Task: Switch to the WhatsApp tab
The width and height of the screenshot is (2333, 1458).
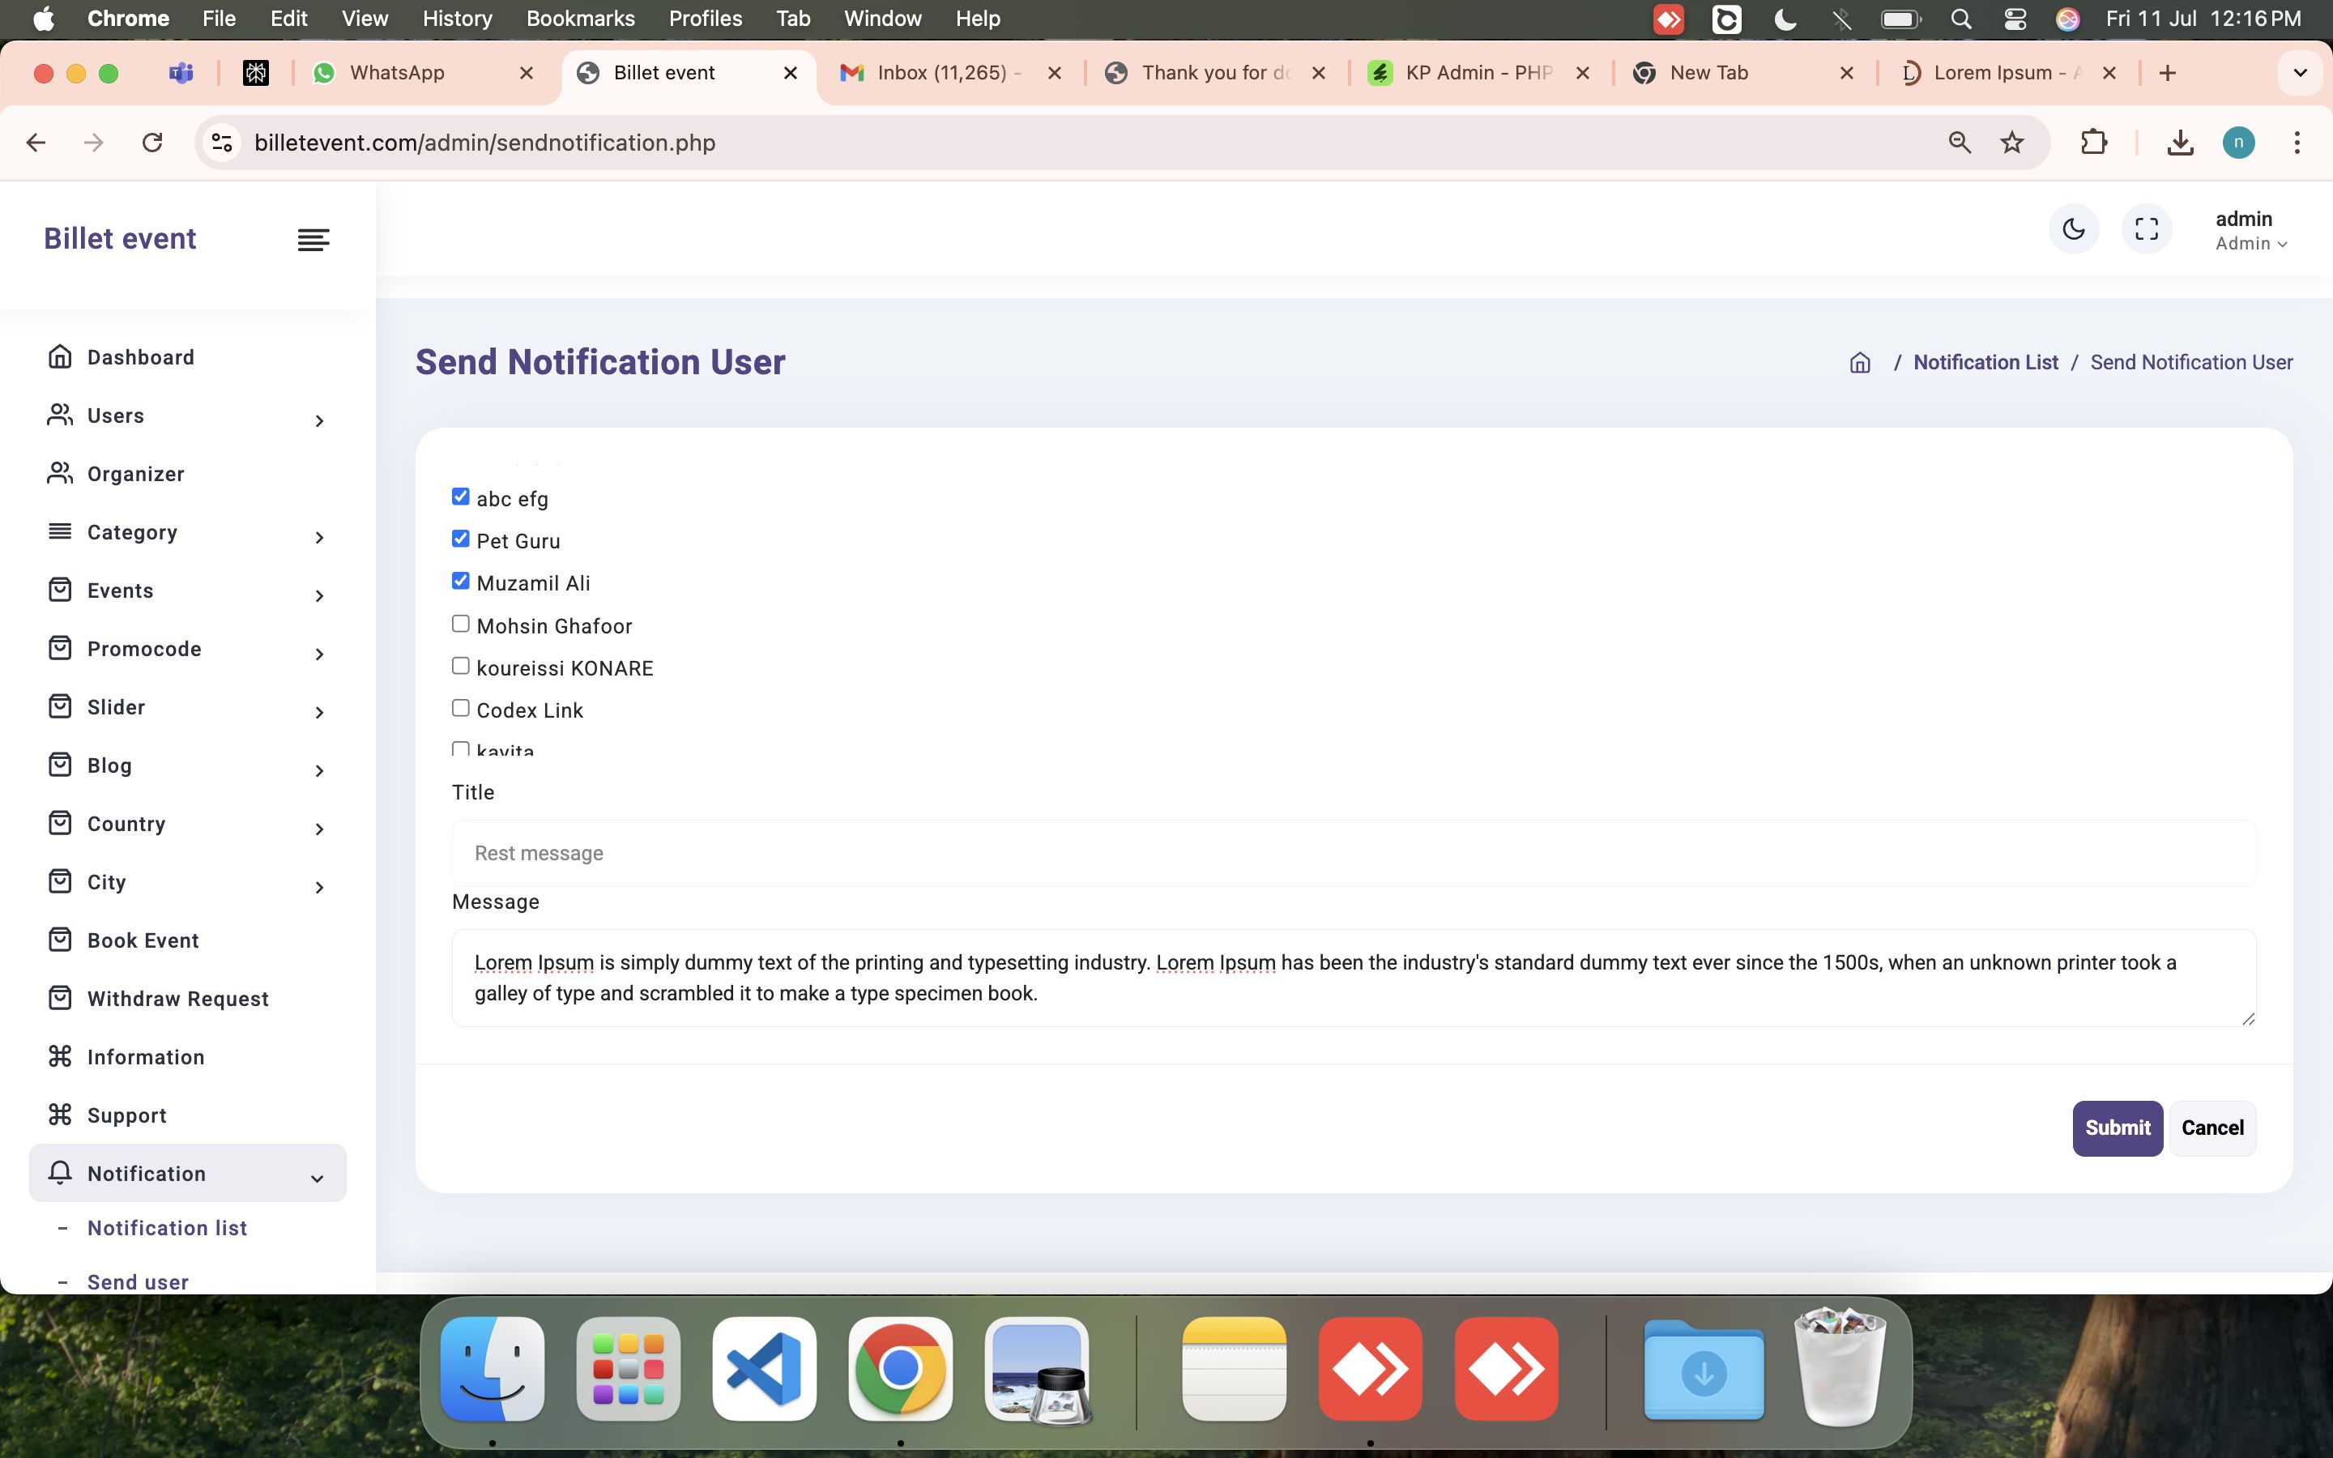Action: (396, 73)
